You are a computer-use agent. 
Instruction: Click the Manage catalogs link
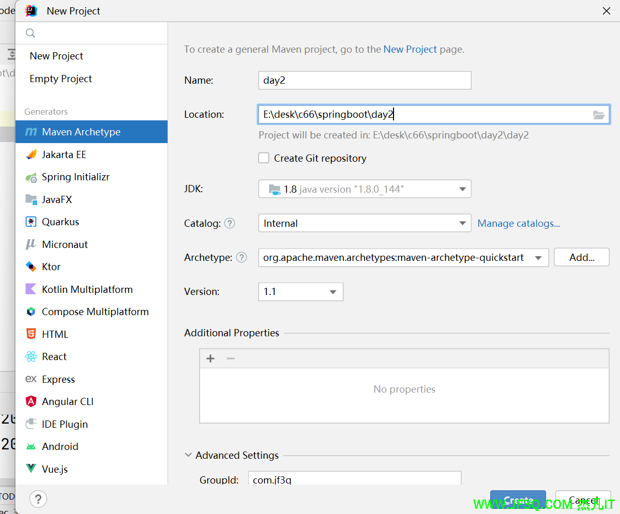coord(519,224)
